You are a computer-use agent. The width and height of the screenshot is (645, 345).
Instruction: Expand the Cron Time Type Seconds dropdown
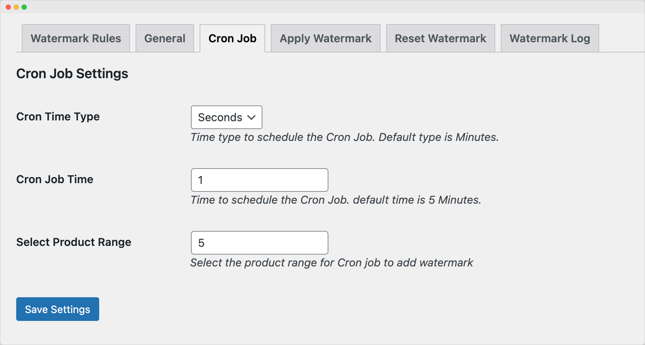[226, 117]
